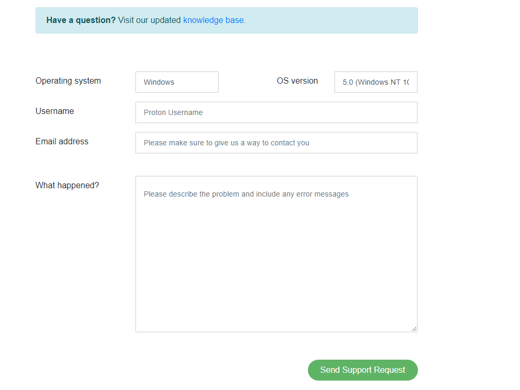Click the placeholder about contacting you
Viewport: 520px width, 390px height.
[227, 143]
